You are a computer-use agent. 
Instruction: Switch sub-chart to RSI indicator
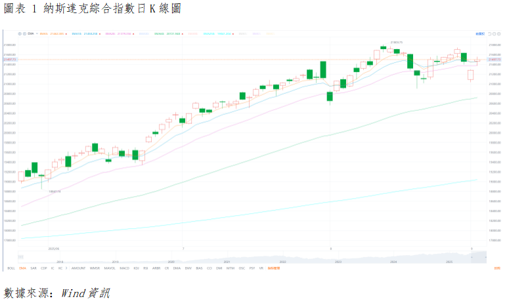146,268
